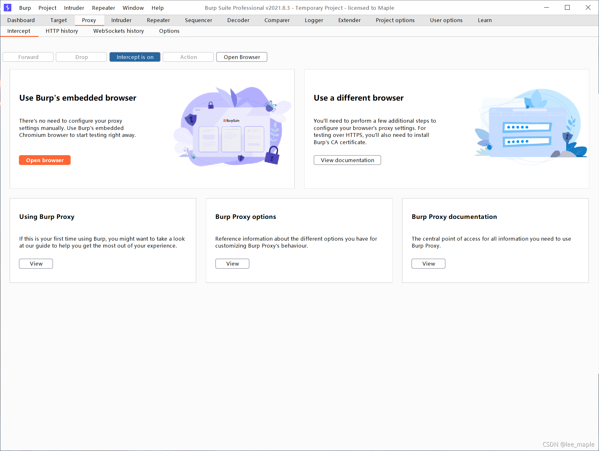Open the Help menu
Screen dimensions: 599x451
158,8
